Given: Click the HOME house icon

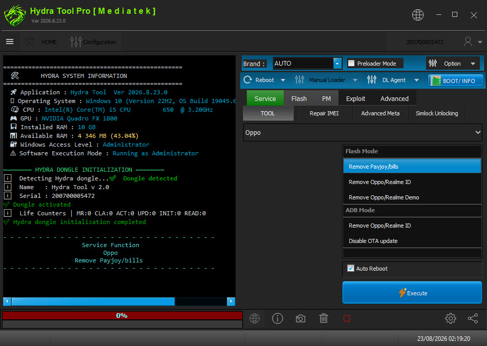Looking at the screenshot, I should pos(29,42).
